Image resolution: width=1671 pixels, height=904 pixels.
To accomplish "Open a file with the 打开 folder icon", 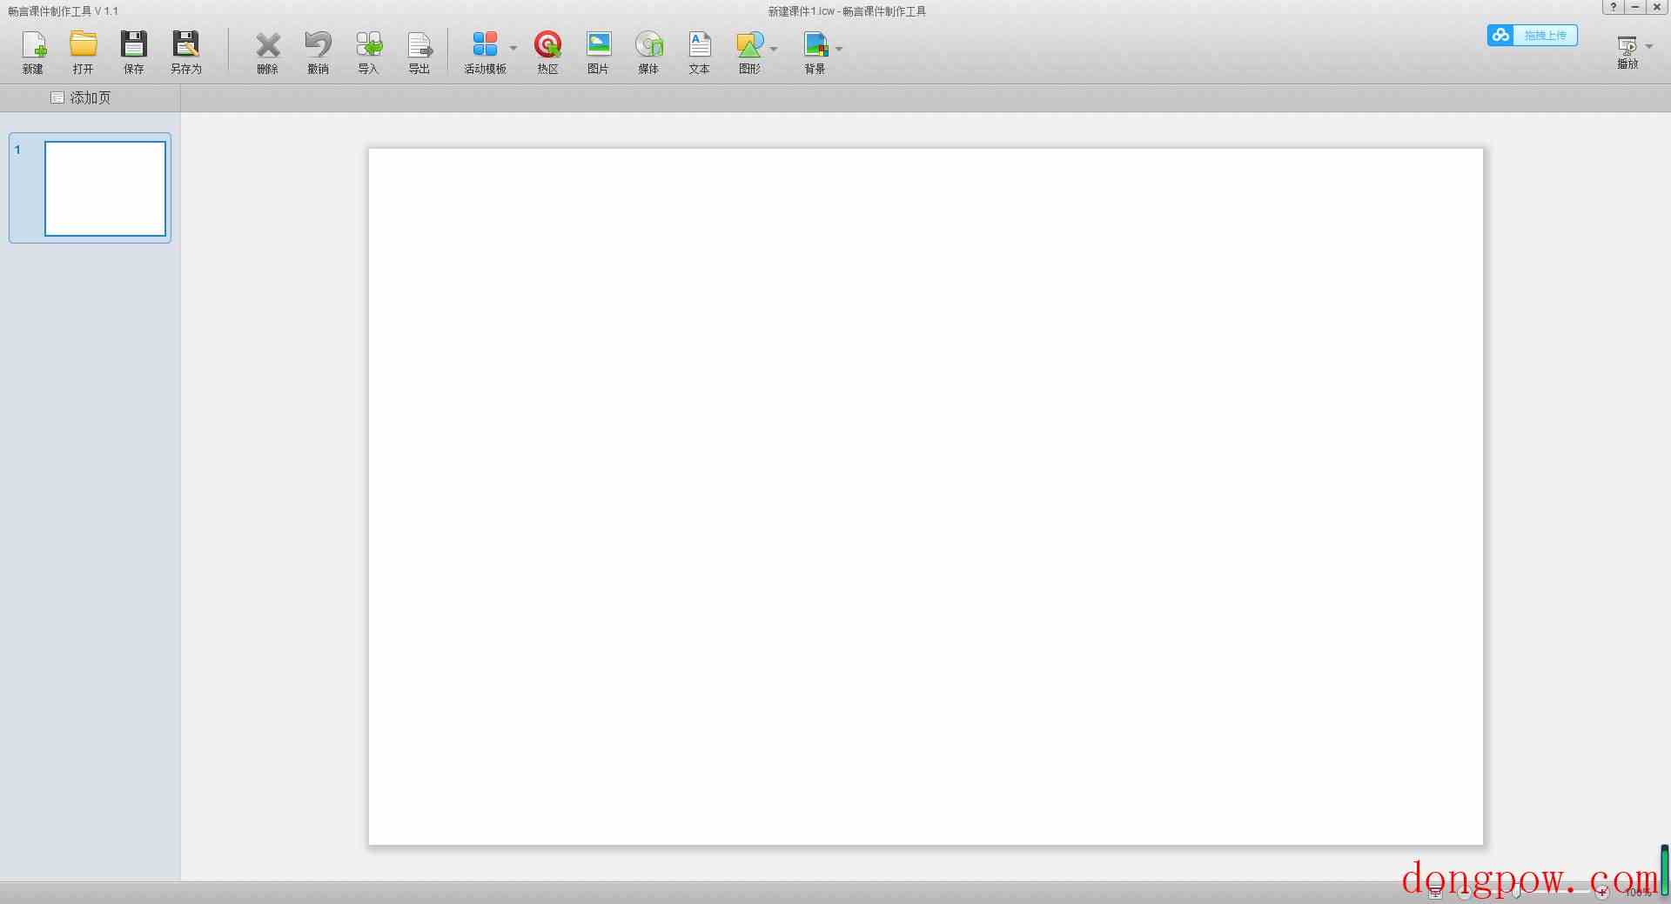I will [x=84, y=52].
